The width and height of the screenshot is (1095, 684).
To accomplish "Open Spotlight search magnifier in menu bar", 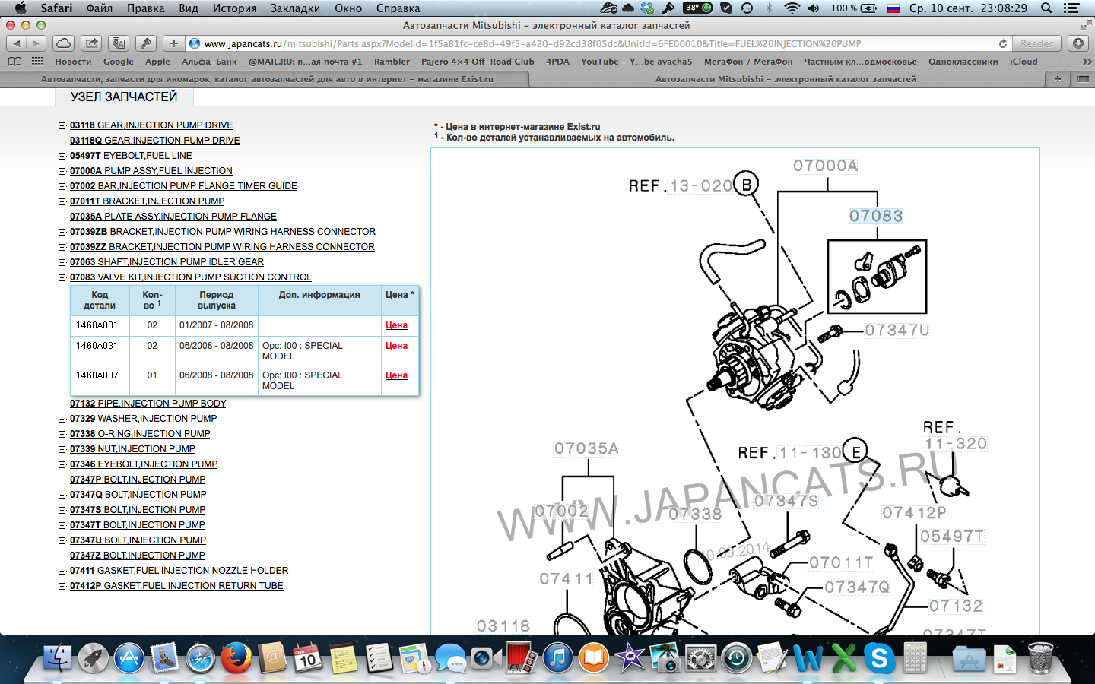I will 1046,8.
